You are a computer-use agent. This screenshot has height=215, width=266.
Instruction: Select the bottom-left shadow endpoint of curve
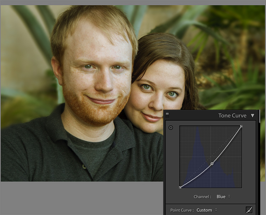(180, 188)
